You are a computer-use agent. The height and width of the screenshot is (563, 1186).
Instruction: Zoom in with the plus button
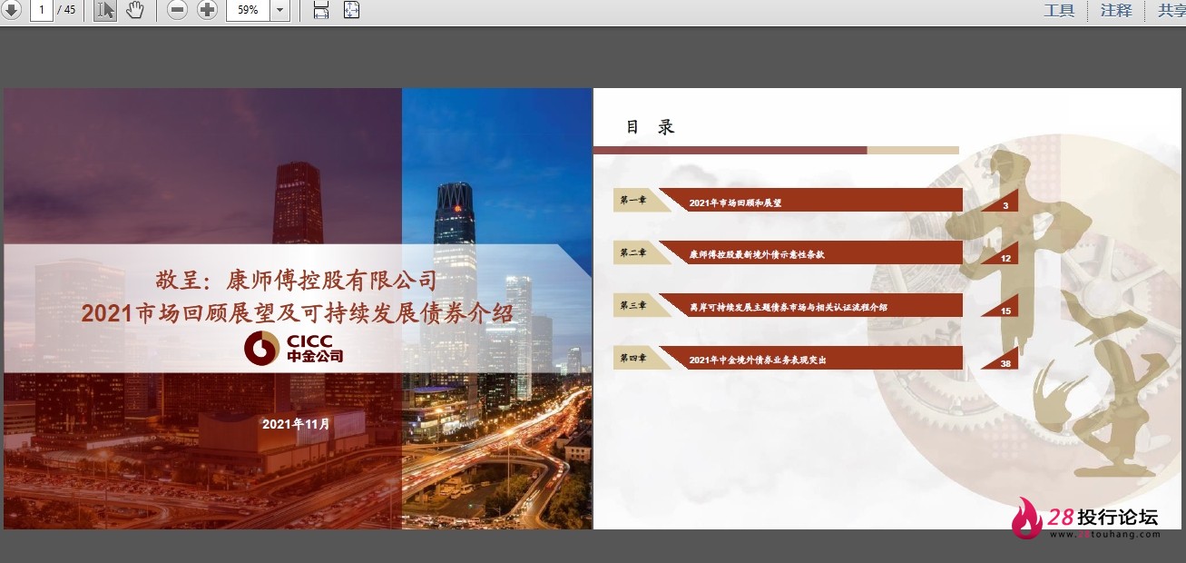(208, 10)
